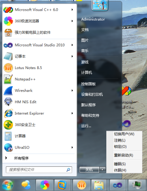Viewport: 147px width, 191px height.
Task: Open Administrator user folder link
Action: coord(93,19)
